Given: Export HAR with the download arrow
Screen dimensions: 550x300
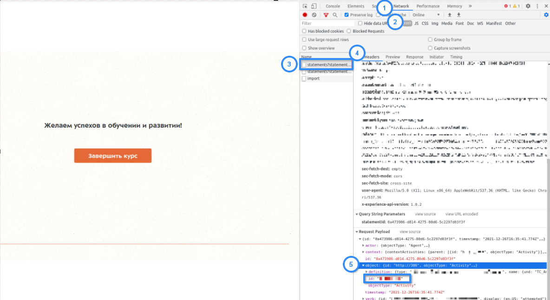Looking at the screenshot, I should click(459, 15).
